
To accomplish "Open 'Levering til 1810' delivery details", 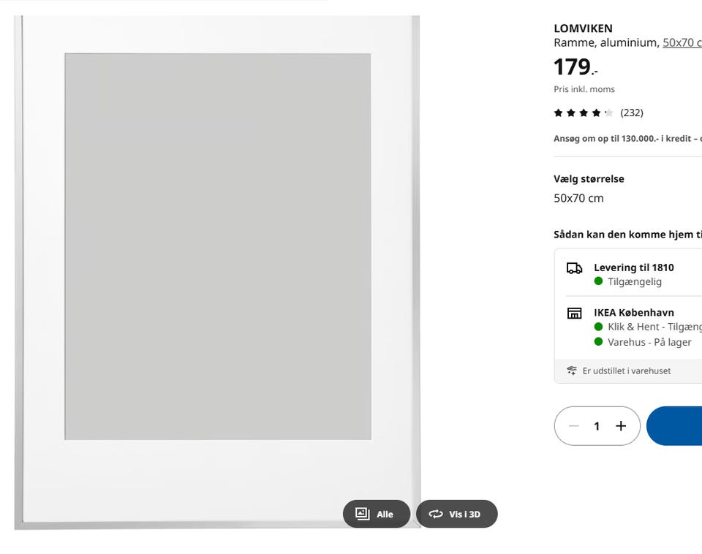I will coord(633,267).
